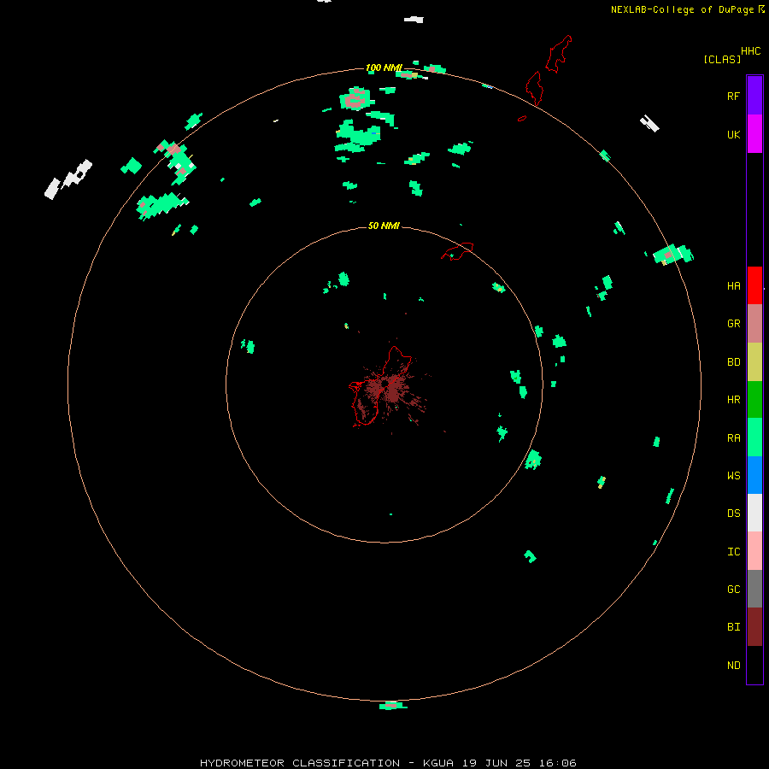Click the RA legend label
Screen dimensions: 769x769
tap(733, 437)
